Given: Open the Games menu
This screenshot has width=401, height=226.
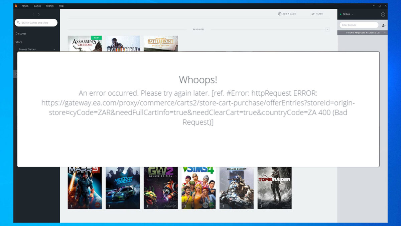Looking at the screenshot, I should (37, 6).
